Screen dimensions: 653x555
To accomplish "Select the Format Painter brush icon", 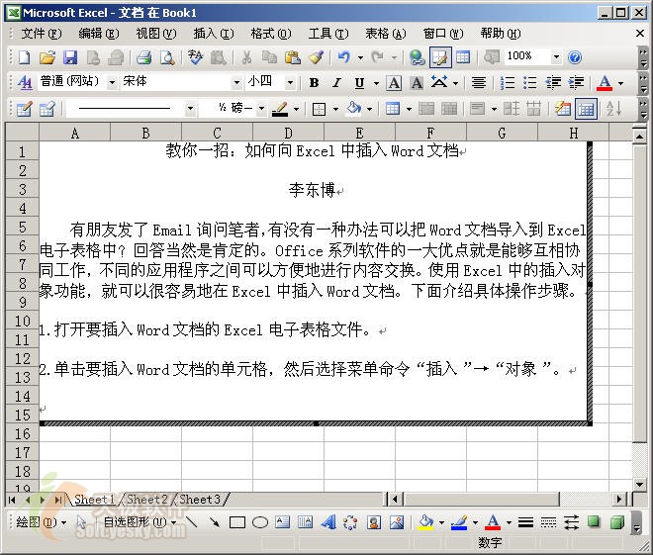I will point(316,57).
